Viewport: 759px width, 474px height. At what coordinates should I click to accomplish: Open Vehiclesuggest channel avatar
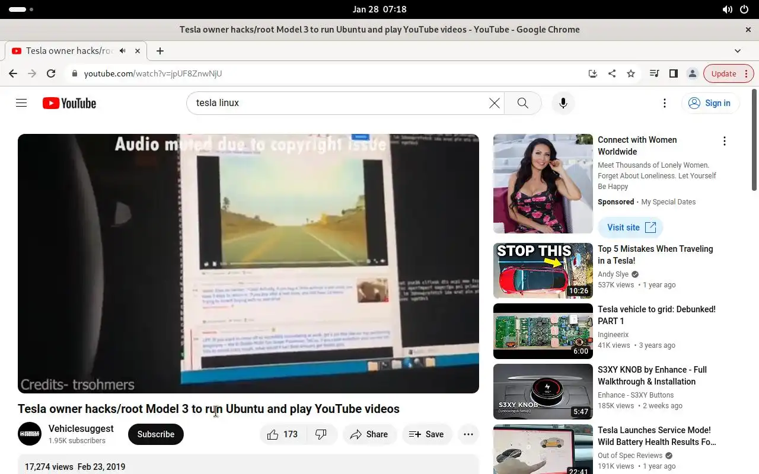click(x=30, y=434)
